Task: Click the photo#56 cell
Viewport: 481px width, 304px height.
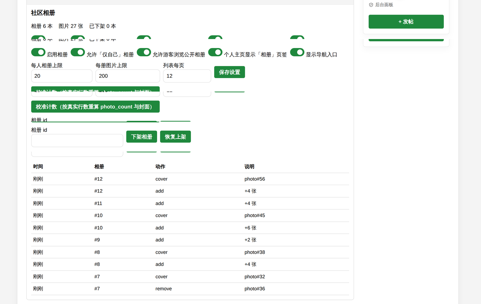Action: pyautogui.click(x=255, y=179)
